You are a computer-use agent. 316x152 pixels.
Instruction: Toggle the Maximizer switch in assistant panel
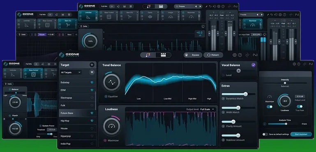(270, 107)
